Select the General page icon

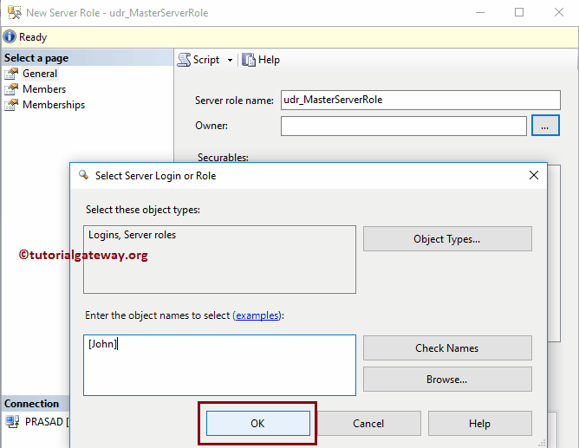(x=12, y=74)
